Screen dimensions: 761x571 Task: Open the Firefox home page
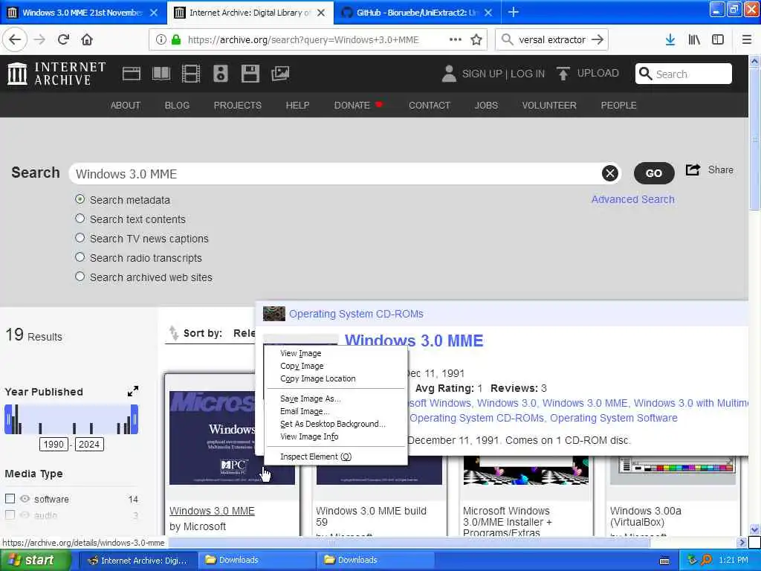87,40
